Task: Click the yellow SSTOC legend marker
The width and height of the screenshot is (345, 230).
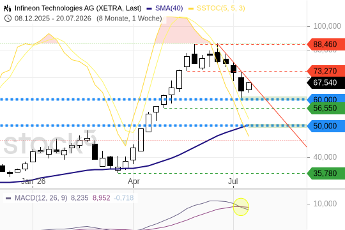Action: (191, 8)
